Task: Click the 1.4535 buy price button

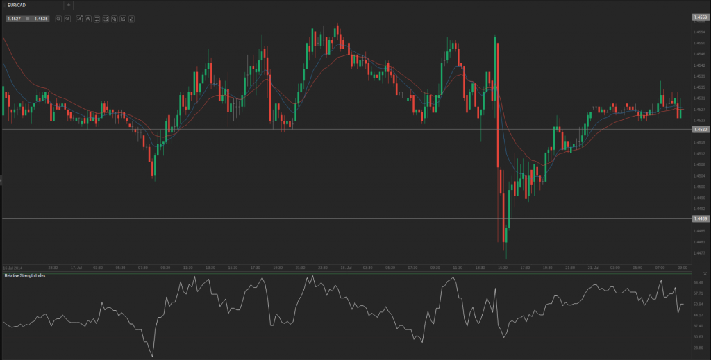Action: pos(40,19)
